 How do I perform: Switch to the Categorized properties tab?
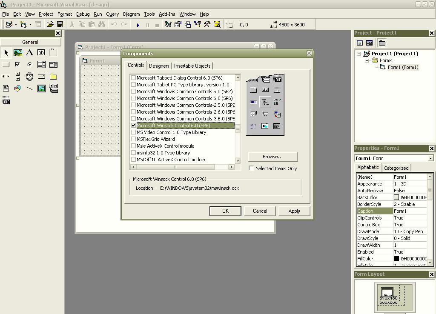(x=396, y=168)
